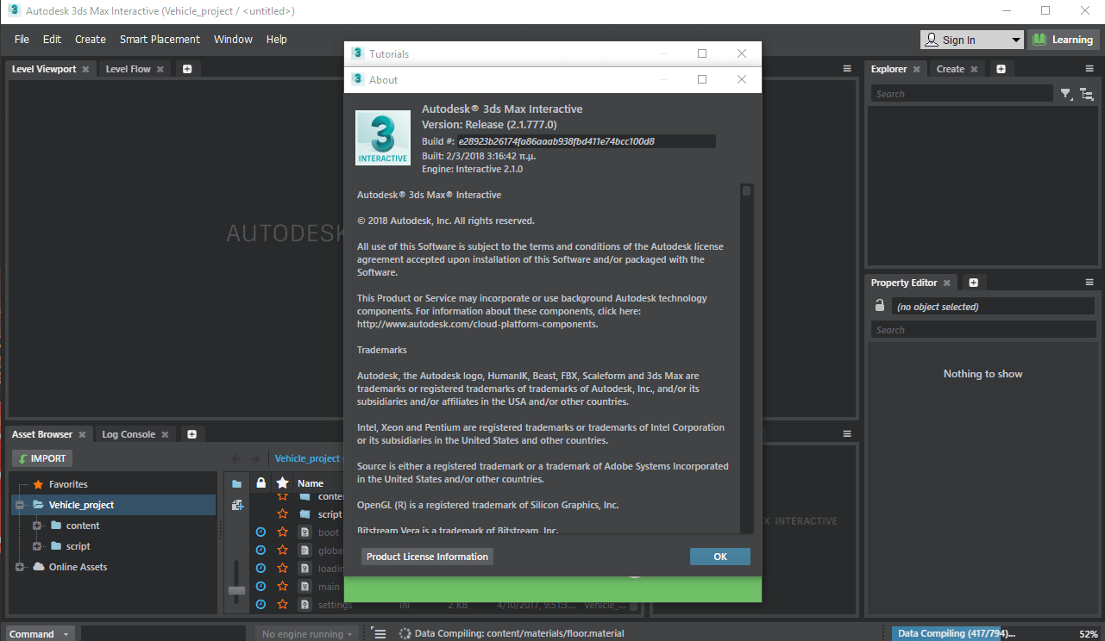The width and height of the screenshot is (1105, 641).
Task: Open the Explorer filter options icon
Action: pyautogui.click(x=1066, y=94)
